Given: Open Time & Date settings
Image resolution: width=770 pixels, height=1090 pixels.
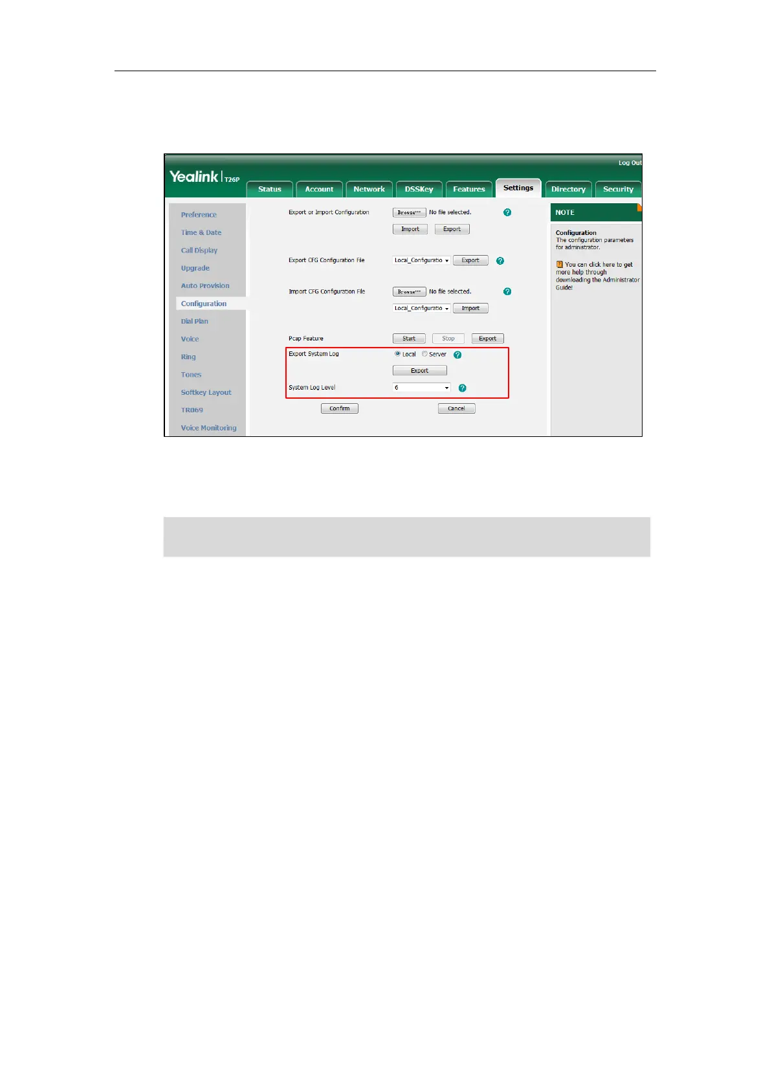Looking at the screenshot, I should point(201,232).
